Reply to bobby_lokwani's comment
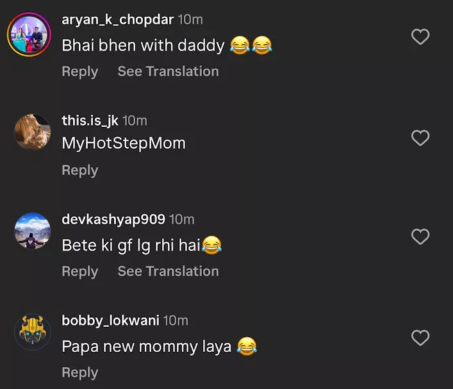453x389 pixels. click(79, 372)
